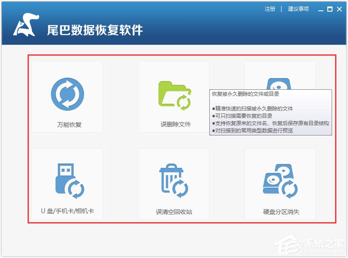
Task: Close the 尾巴数据恢复软件 window
Action: (x=339, y=9)
